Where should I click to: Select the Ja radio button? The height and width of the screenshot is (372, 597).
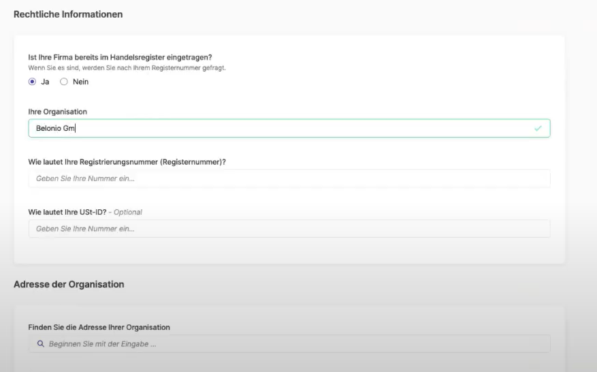pyautogui.click(x=33, y=82)
